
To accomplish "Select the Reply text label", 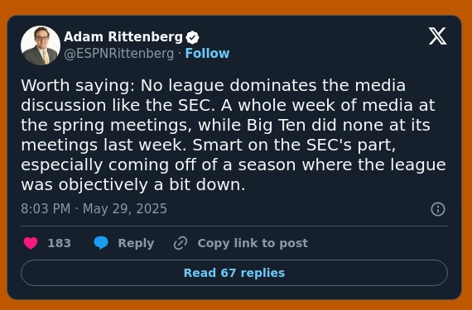I will click(136, 243).
